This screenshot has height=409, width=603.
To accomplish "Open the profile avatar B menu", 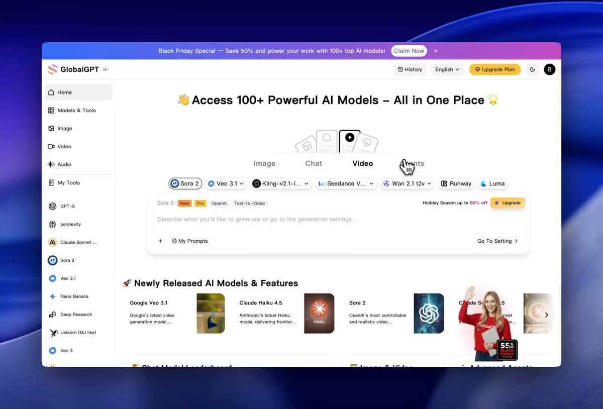I will coord(550,69).
